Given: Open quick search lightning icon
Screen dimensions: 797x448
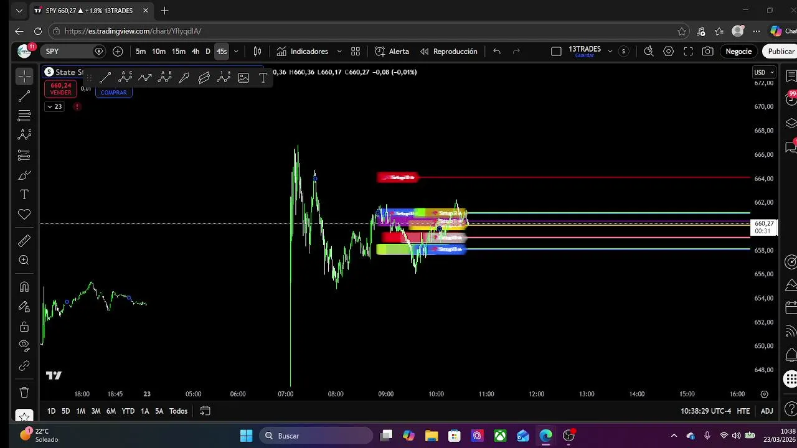Looking at the screenshot, I should [x=648, y=52].
